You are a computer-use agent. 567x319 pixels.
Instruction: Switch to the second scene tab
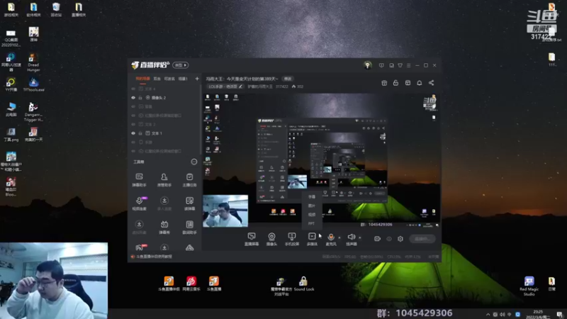click(x=157, y=79)
